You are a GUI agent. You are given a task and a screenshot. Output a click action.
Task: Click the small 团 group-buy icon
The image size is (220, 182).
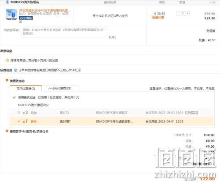point(21,21)
